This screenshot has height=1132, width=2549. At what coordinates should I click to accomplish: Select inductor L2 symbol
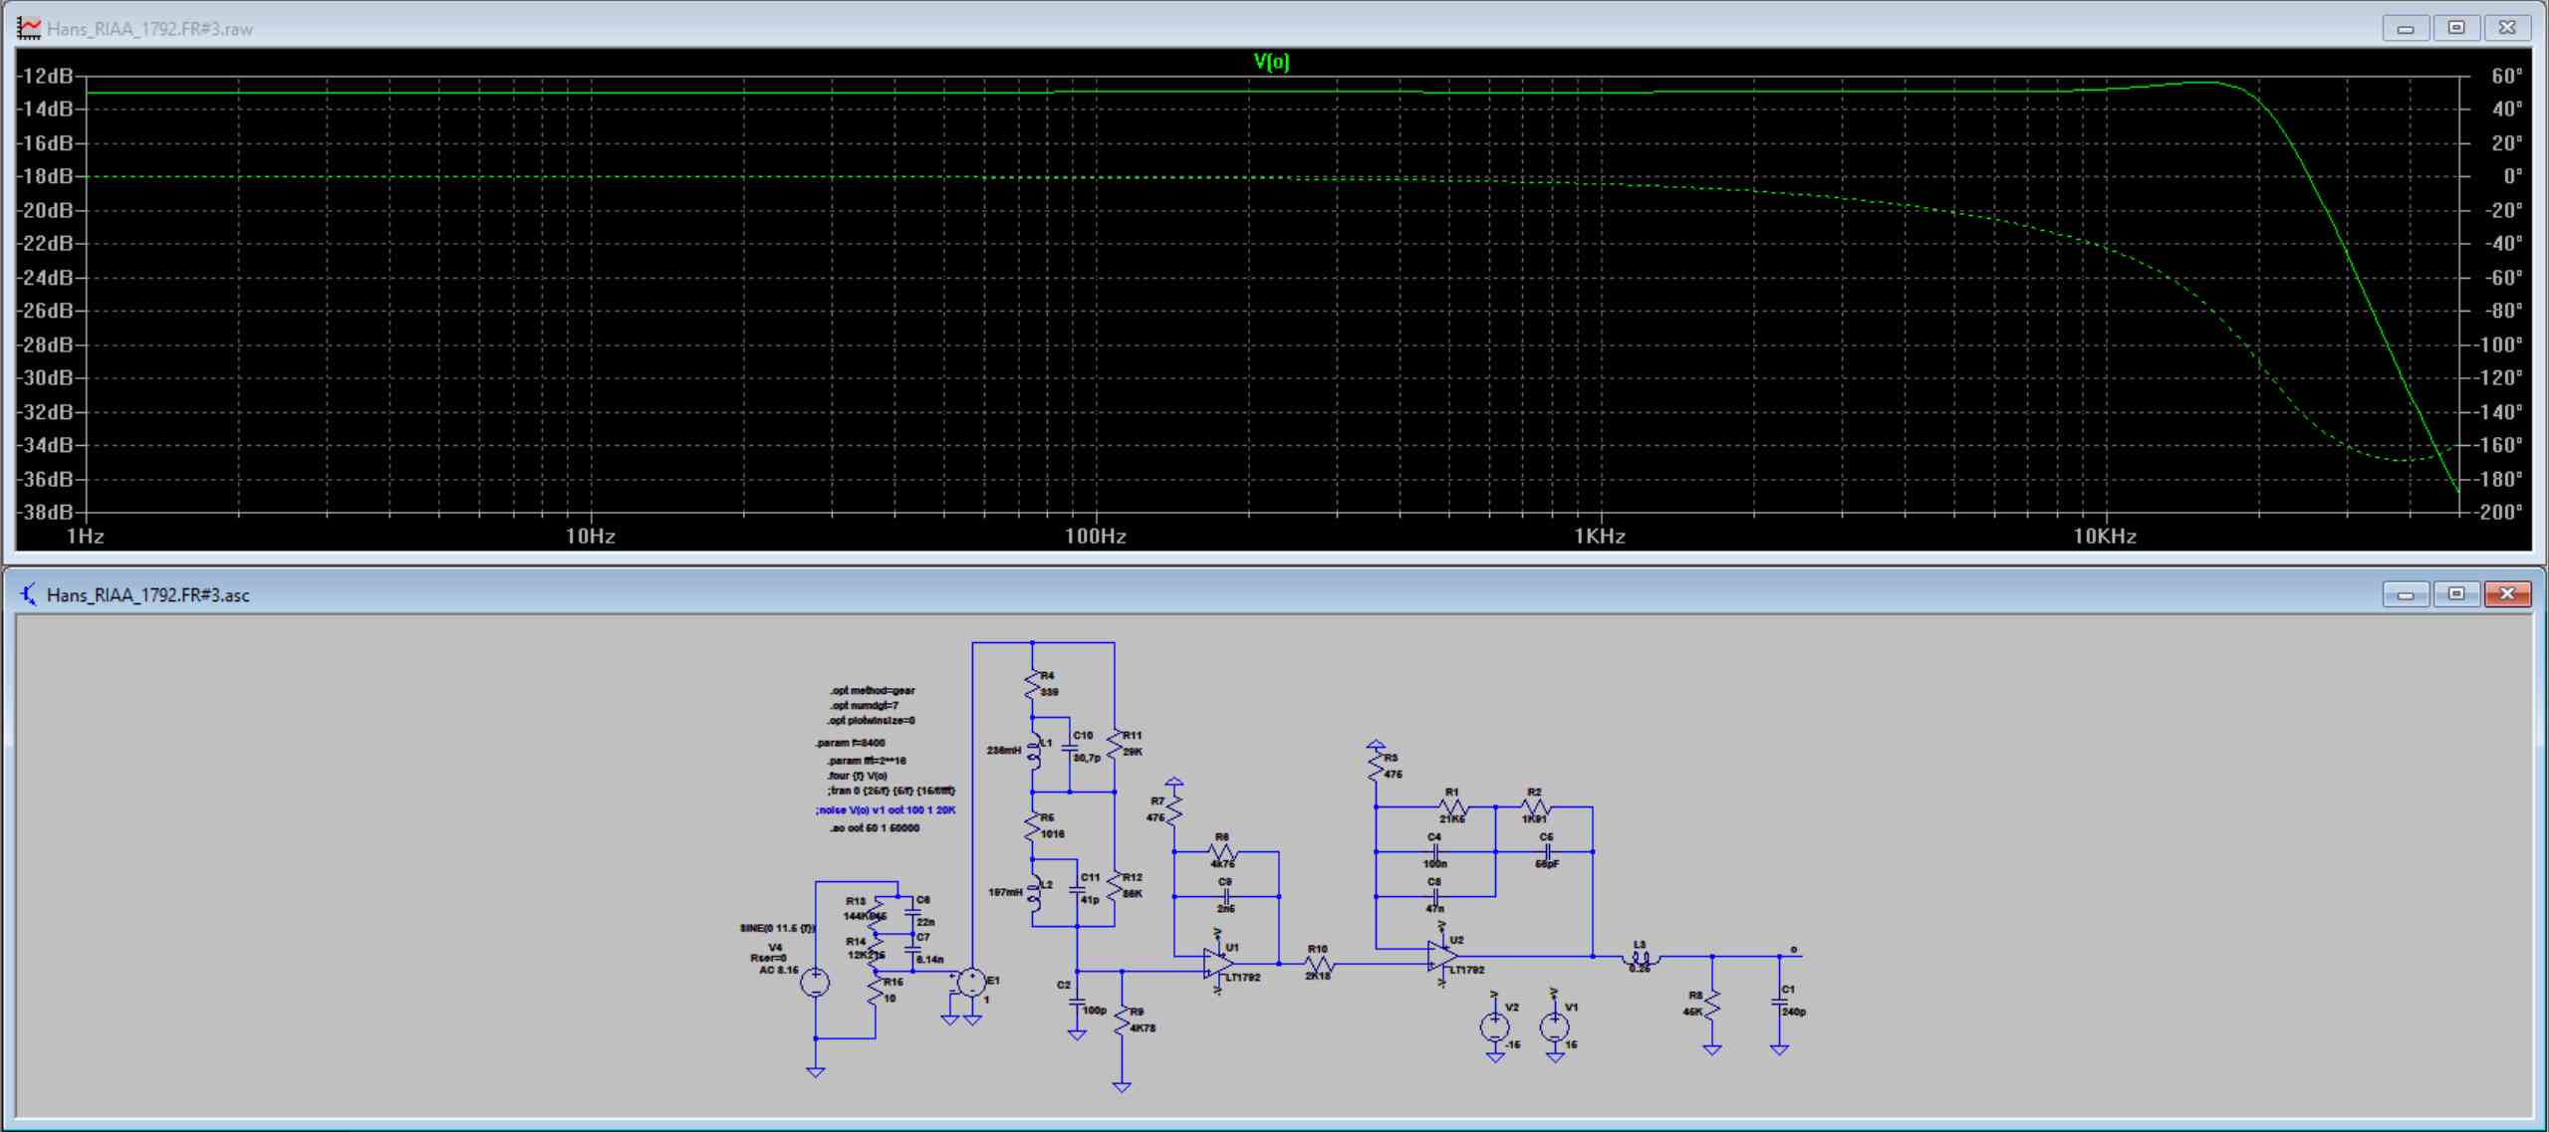[x=1035, y=893]
